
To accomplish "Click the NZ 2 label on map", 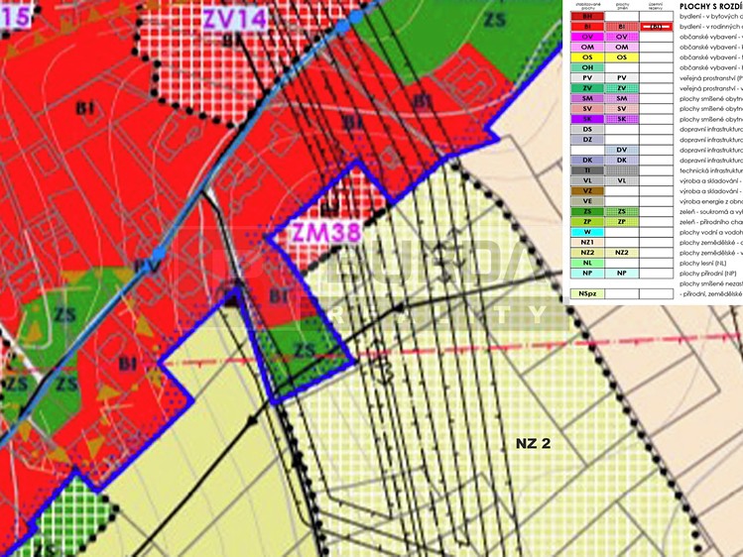I will click(533, 443).
